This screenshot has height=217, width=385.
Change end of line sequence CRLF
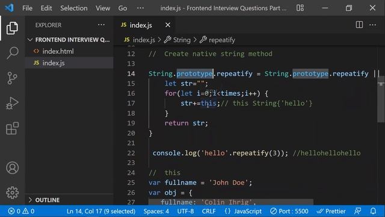pyautogui.click(x=209, y=211)
